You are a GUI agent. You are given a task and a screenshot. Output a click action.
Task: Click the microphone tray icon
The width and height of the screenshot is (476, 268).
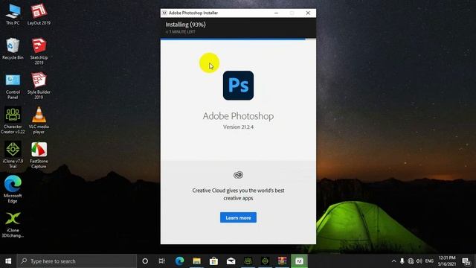pyautogui.click(x=402, y=261)
